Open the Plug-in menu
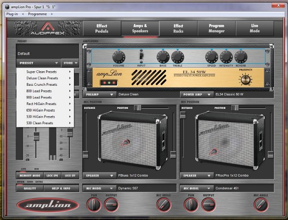 [x=12, y=14]
